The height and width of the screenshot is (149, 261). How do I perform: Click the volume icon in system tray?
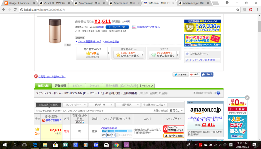pos(220,145)
